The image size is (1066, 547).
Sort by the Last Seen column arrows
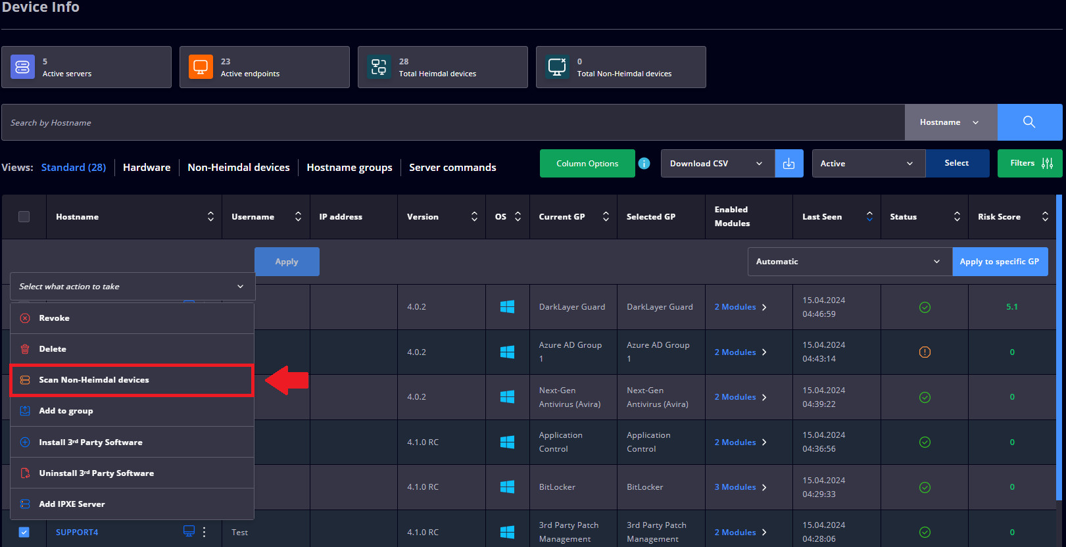[869, 216]
